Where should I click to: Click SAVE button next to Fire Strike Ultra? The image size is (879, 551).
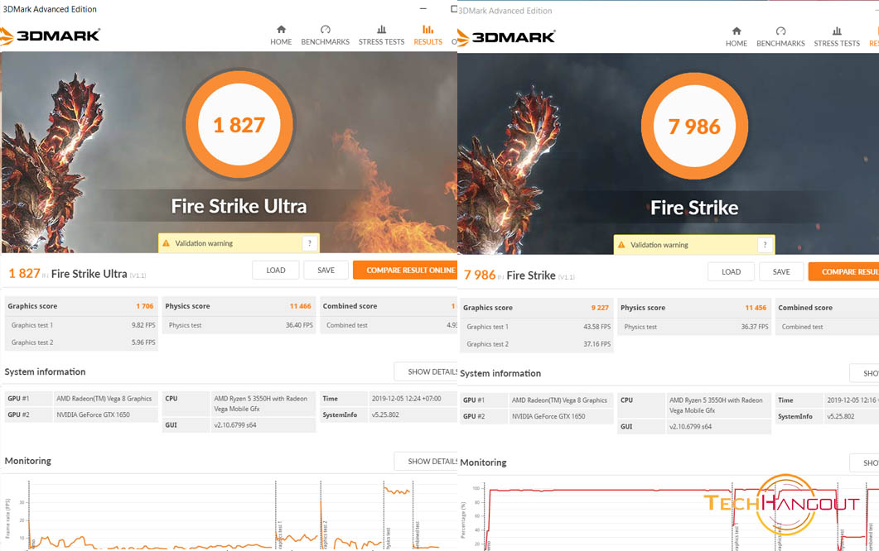point(326,270)
